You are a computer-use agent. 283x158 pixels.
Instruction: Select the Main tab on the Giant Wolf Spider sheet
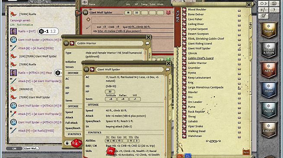(x=170, y=82)
